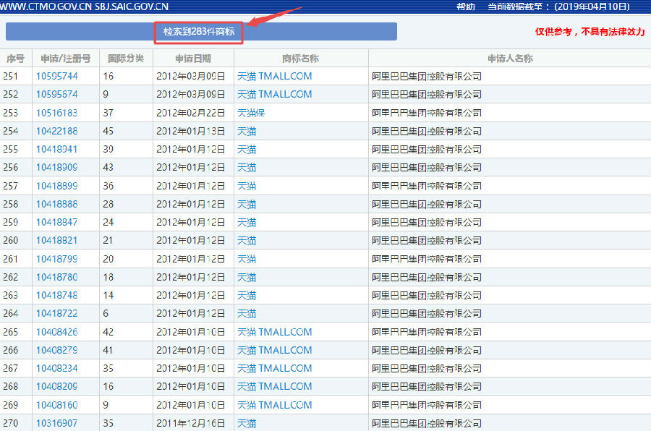Open the 帮助 help link
651x431 pixels.
[465, 7]
